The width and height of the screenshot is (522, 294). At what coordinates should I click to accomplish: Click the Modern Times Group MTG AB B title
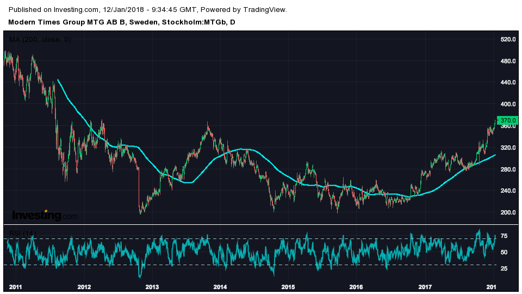pos(122,22)
